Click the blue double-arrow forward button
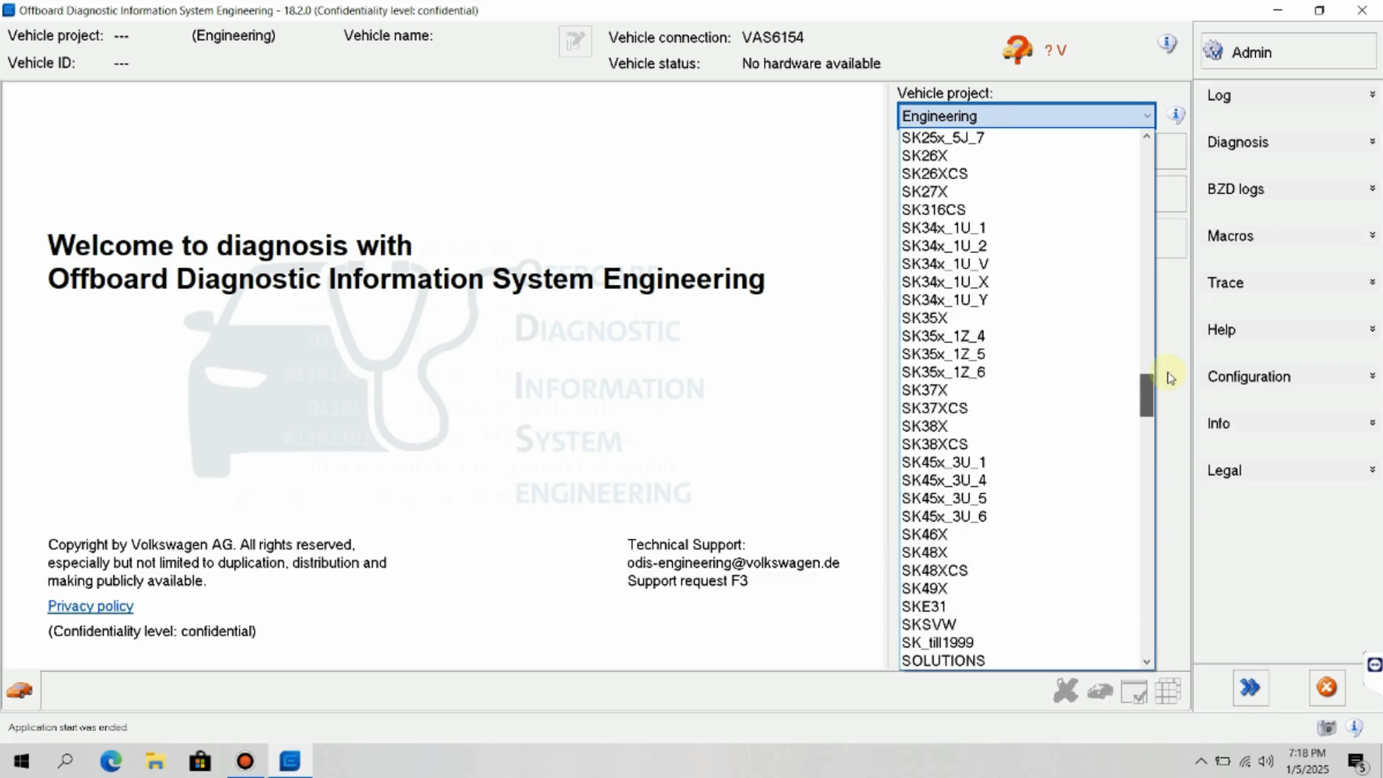The image size is (1383, 778). (x=1250, y=688)
